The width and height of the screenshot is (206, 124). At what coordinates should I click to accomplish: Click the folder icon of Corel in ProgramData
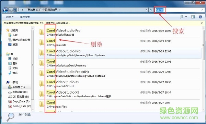[42, 42]
